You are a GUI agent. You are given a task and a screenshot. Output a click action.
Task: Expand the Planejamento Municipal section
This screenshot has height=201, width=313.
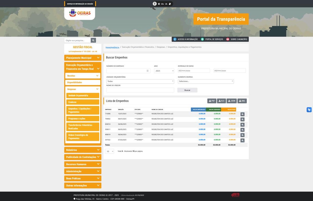(83, 58)
